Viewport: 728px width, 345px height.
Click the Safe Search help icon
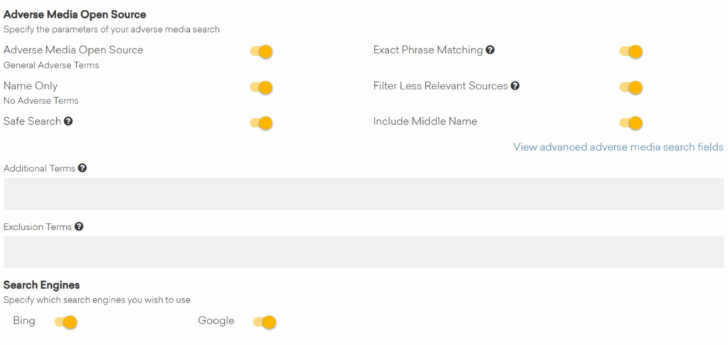tap(68, 121)
